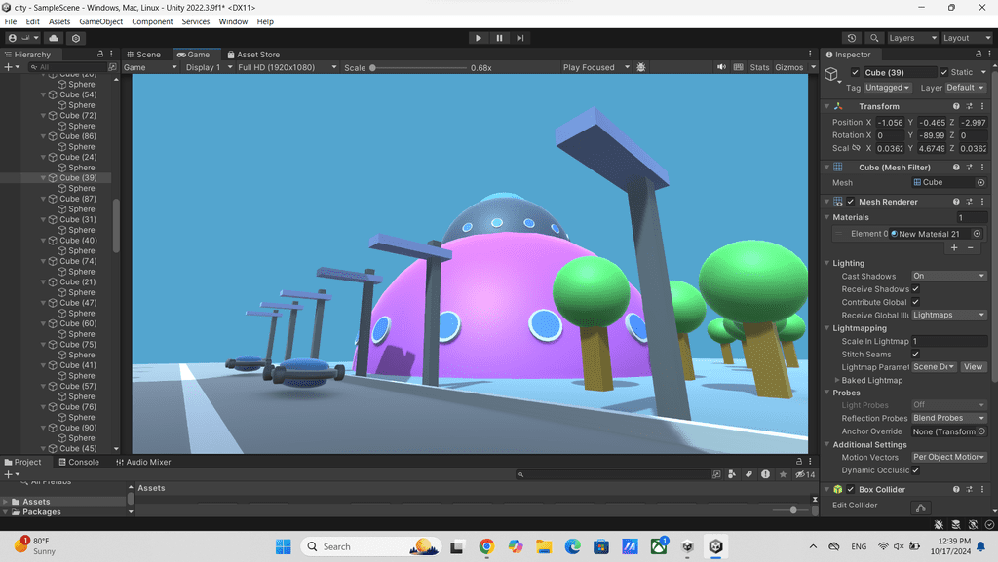Image resolution: width=998 pixels, height=562 pixels.
Task: Advance one frame with the Step button
Action: 520,38
